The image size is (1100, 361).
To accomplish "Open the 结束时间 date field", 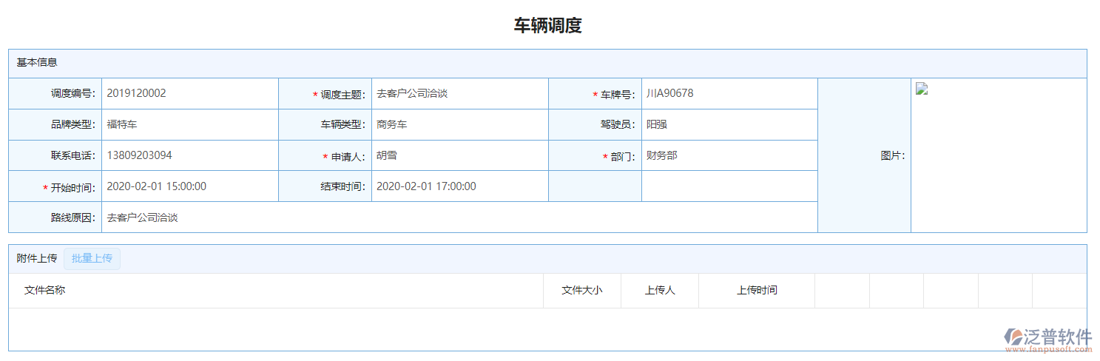I will click(459, 186).
